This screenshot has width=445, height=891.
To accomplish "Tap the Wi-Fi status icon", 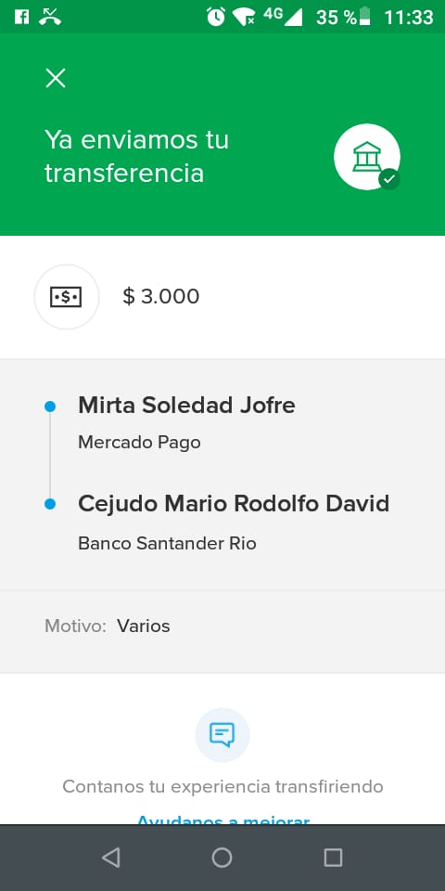I will click(244, 17).
